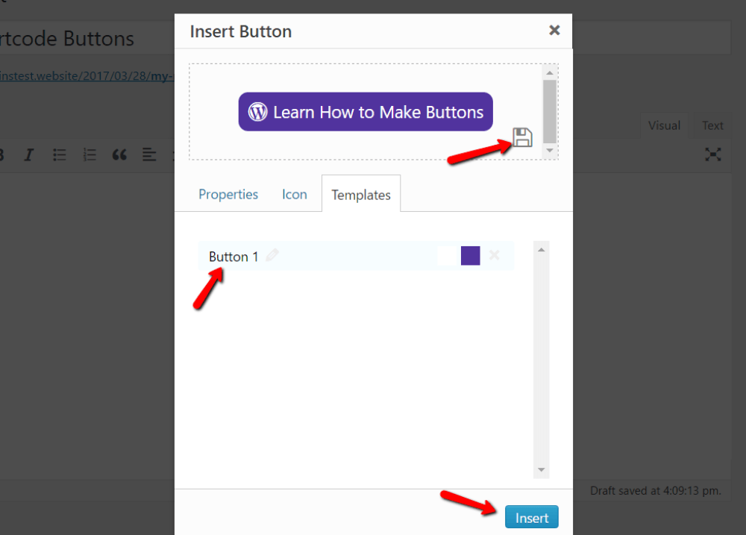Click the pencil edit icon next to Button 1

pos(272,255)
